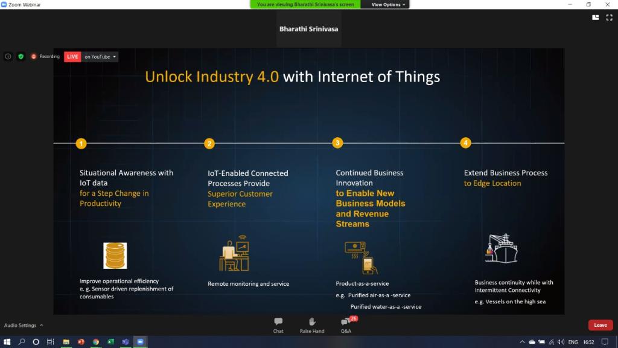Image resolution: width=618 pixels, height=348 pixels.
Task: Click timeline marker number 1
Action: pos(81,144)
